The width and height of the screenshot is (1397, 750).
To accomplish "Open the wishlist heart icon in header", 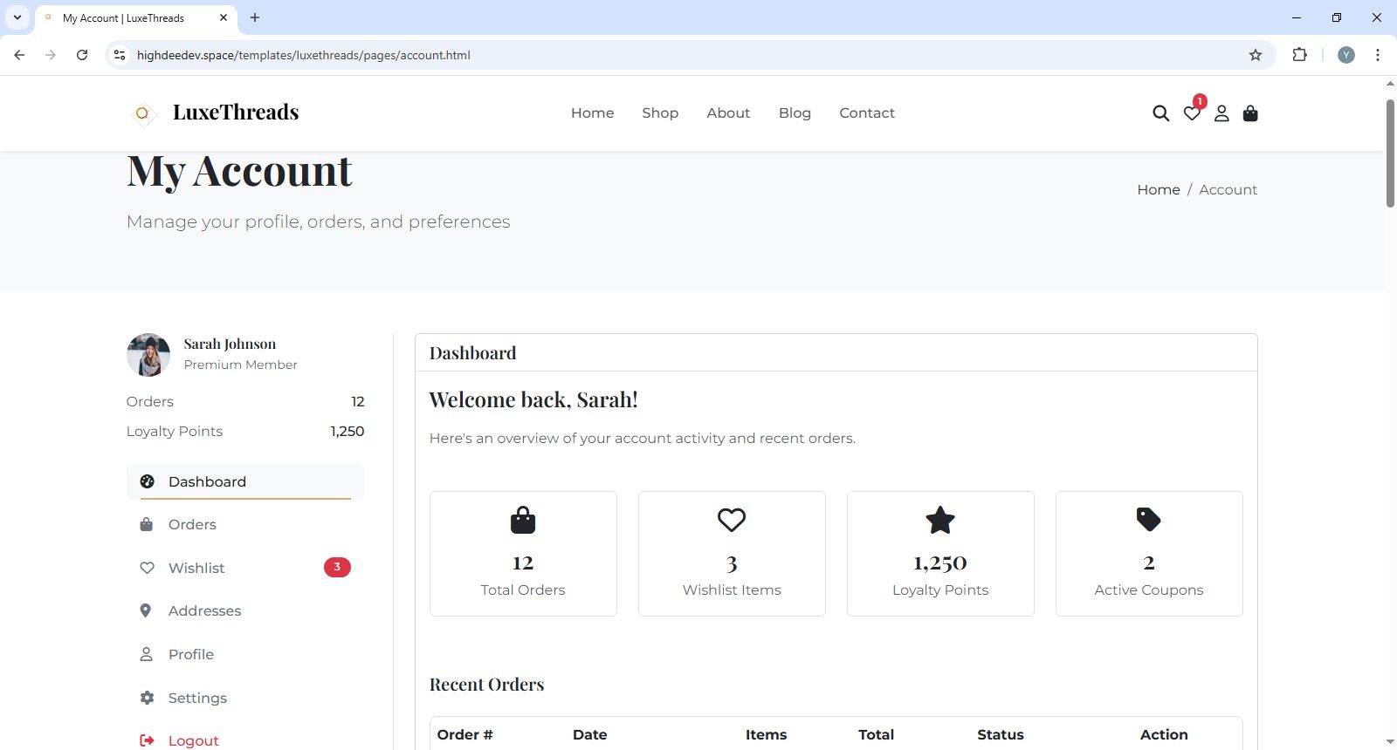I will pos(1192,113).
